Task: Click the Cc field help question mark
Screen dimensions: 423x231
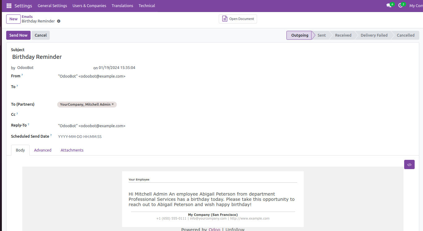Action: click(x=17, y=113)
